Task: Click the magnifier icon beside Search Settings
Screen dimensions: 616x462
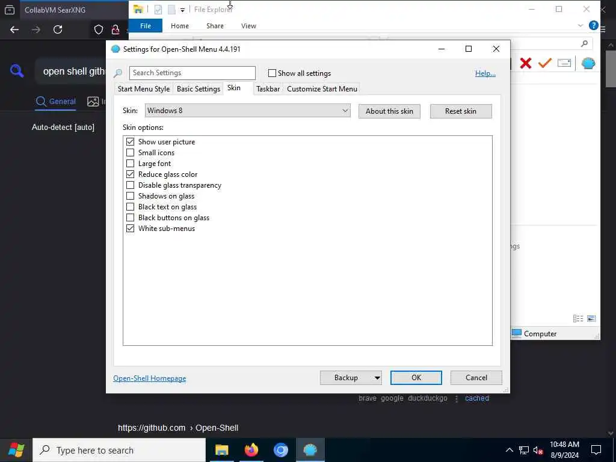Action: [118, 73]
